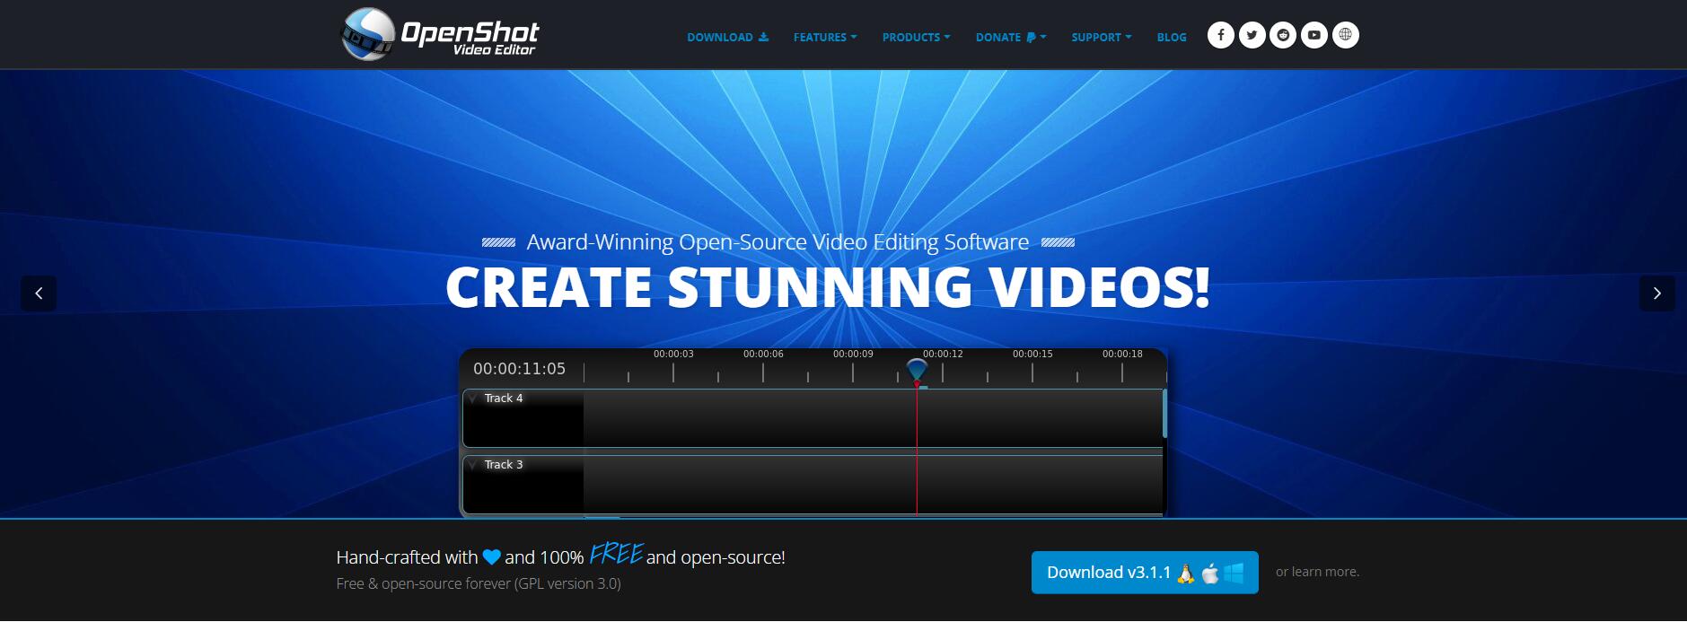
Task: Open the Twitter social icon
Action: click(1252, 35)
